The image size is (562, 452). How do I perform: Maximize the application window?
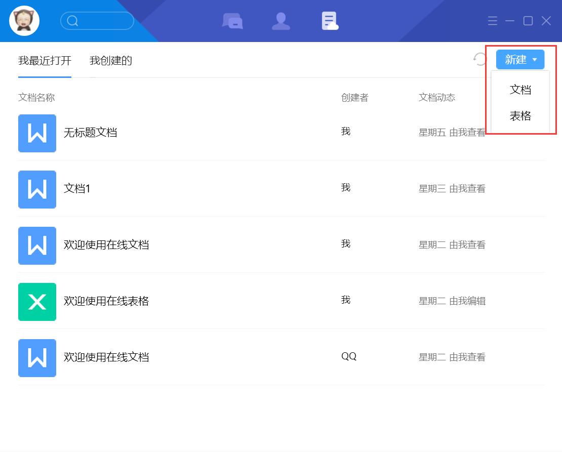tap(528, 21)
